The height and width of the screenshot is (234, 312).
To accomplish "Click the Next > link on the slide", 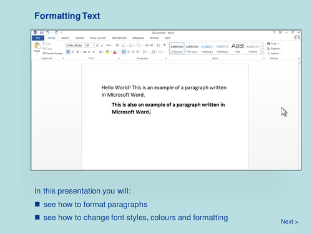I will tap(290, 222).
